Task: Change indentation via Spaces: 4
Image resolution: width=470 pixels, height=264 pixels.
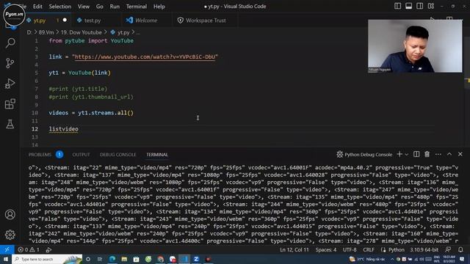Action: 326,249
